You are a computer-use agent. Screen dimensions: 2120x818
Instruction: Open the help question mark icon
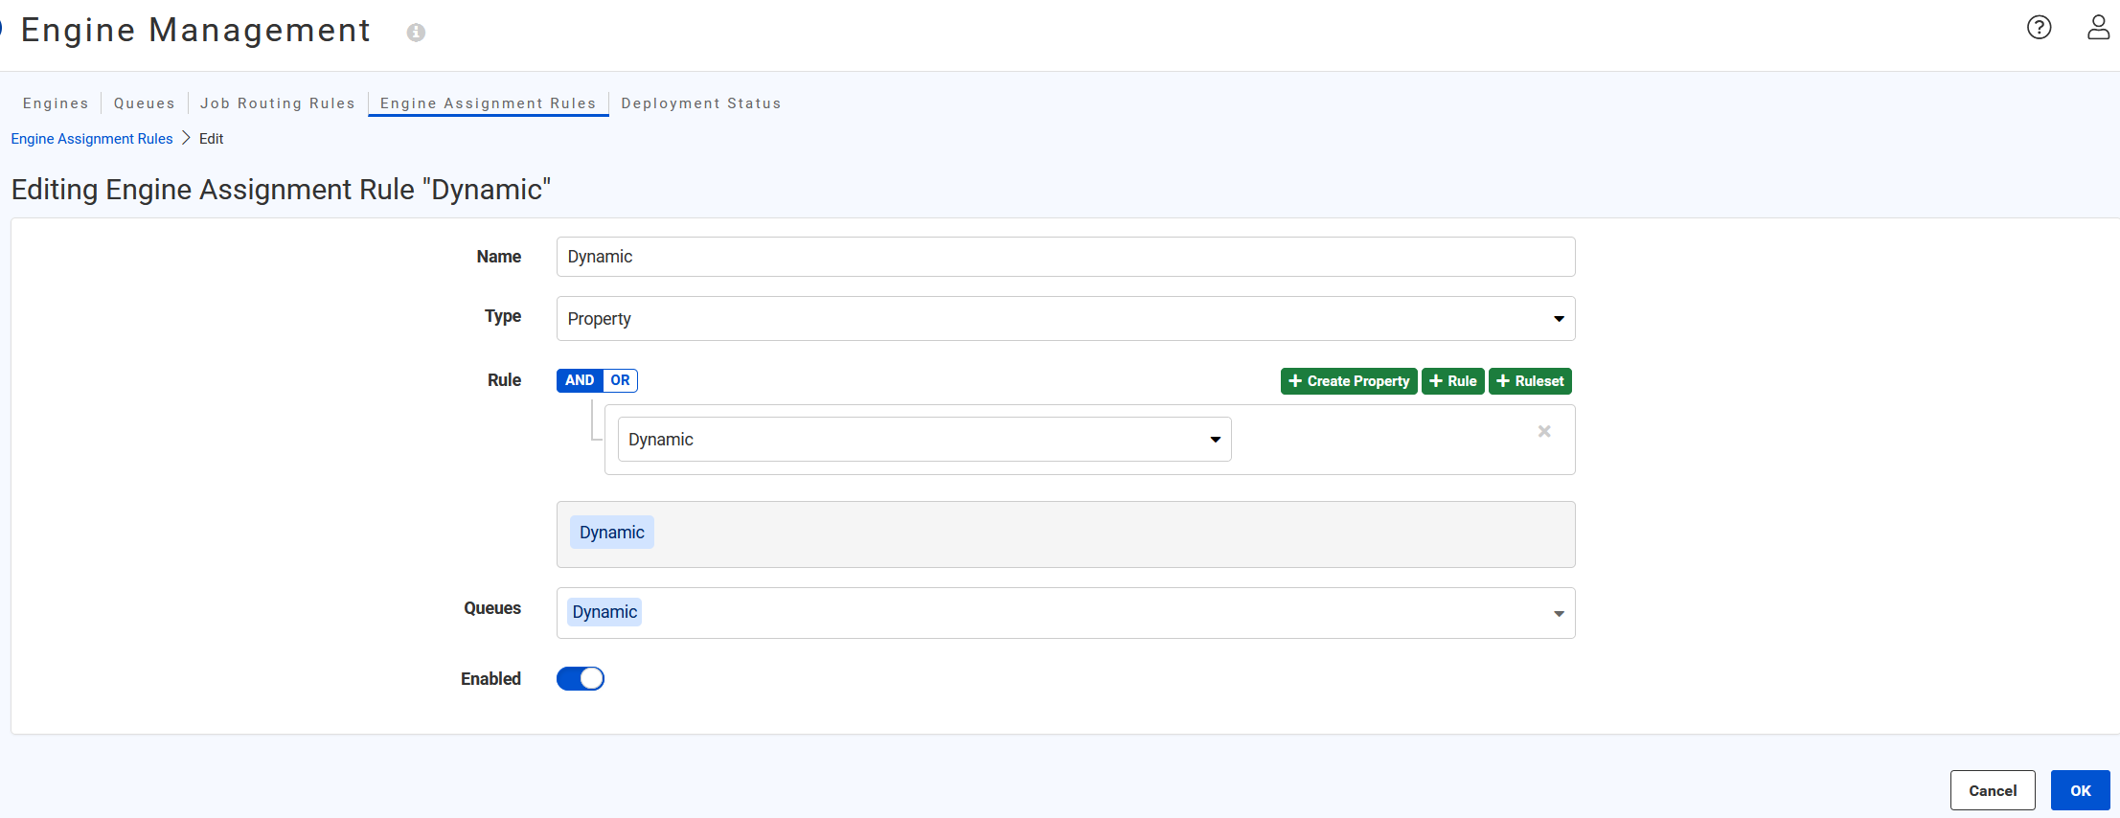(x=2040, y=28)
